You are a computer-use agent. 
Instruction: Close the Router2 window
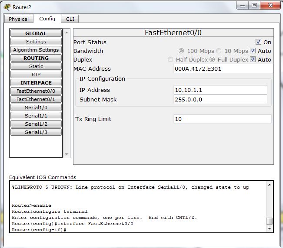pyautogui.click(x=270, y=5)
